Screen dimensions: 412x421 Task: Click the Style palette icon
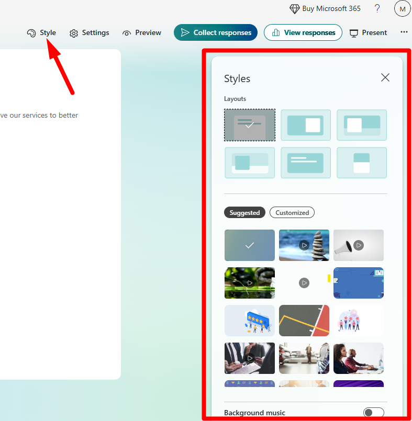pyautogui.click(x=31, y=33)
